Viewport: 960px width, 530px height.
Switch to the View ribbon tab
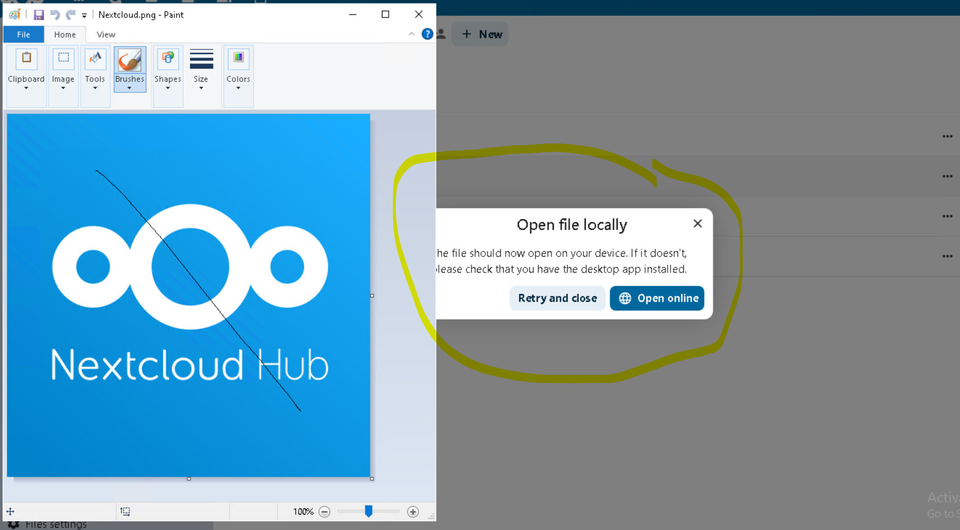pos(106,35)
